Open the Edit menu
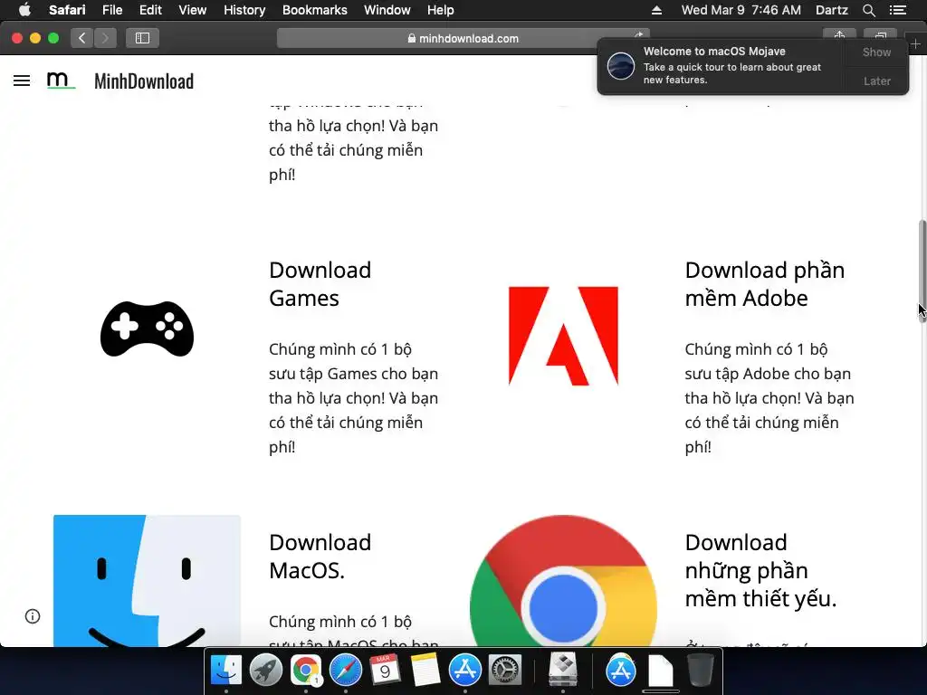Image resolution: width=927 pixels, height=695 pixels. [150, 10]
